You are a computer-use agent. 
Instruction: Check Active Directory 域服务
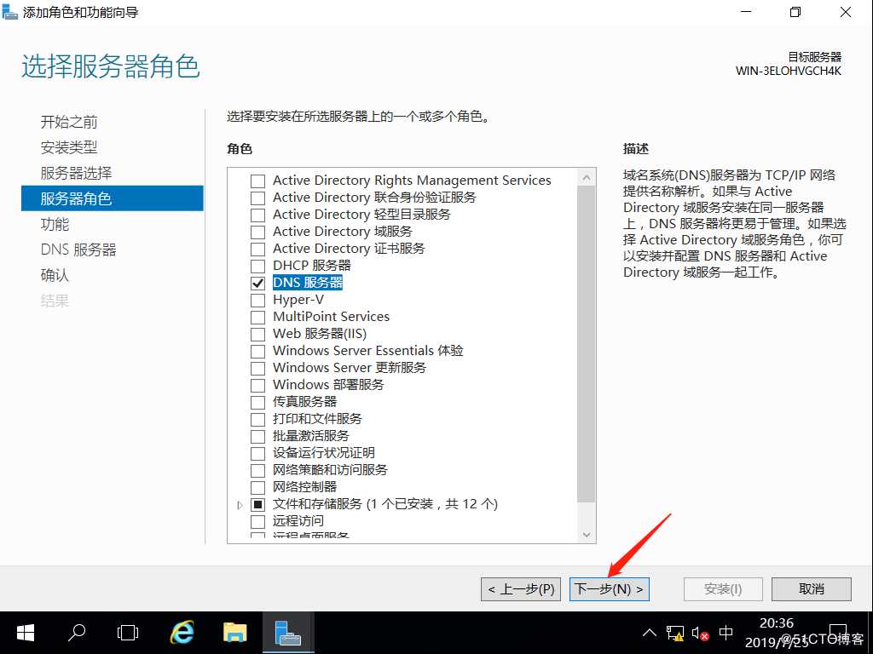pos(257,232)
